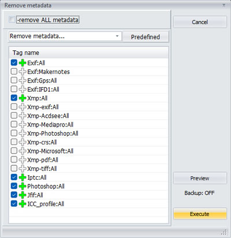Click resize grip icon in dialog corner
The height and width of the screenshot is (238, 231).
tap(223, 232)
